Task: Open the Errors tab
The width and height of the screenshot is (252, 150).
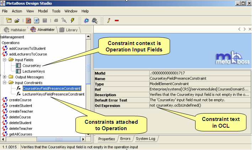Action: [125, 139]
